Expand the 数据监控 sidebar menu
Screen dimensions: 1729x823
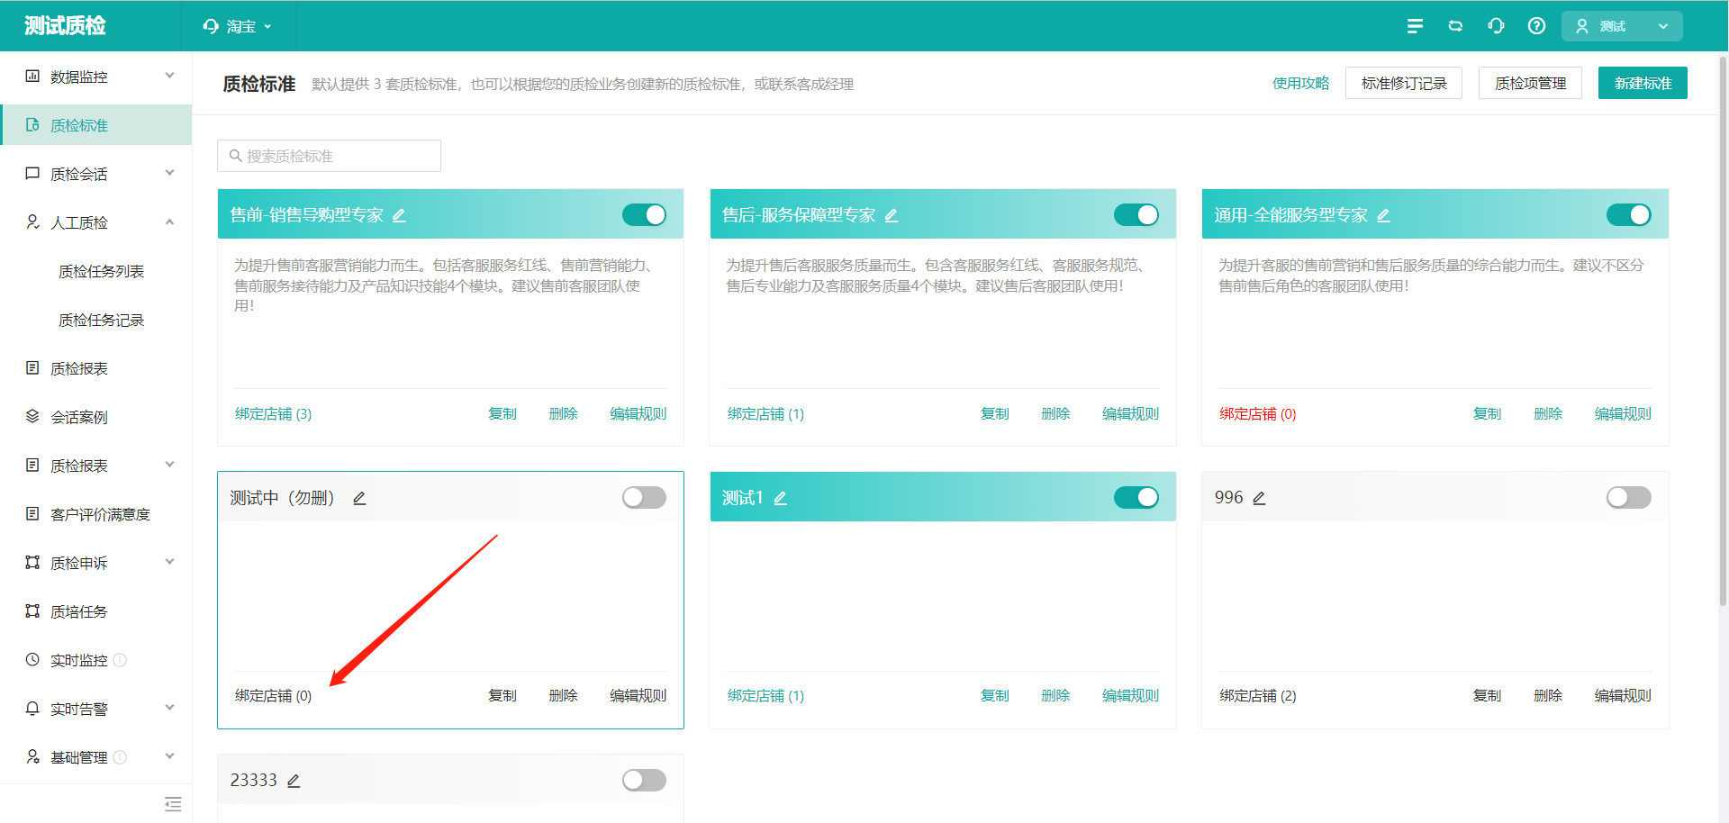169,77
